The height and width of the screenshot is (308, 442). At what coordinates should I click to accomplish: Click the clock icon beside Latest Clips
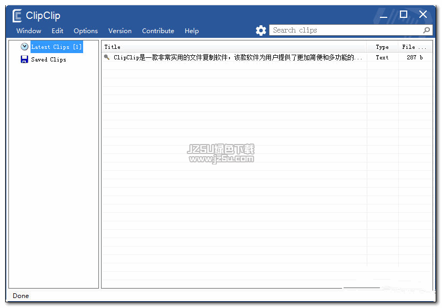point(25,46)
